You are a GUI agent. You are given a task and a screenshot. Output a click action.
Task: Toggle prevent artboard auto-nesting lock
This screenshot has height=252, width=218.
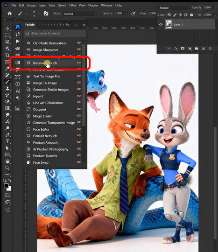pyautogui.click(x=186, y=15)
